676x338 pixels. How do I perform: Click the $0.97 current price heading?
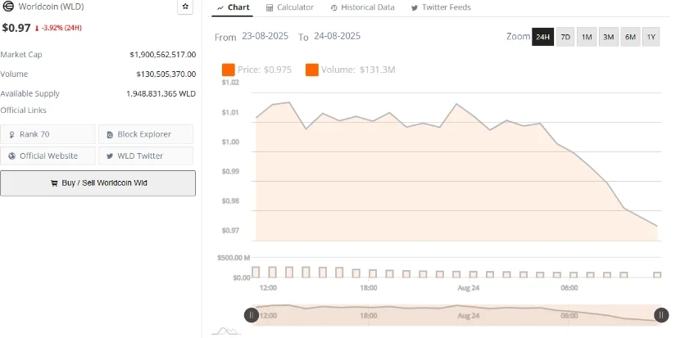[16, 28]
